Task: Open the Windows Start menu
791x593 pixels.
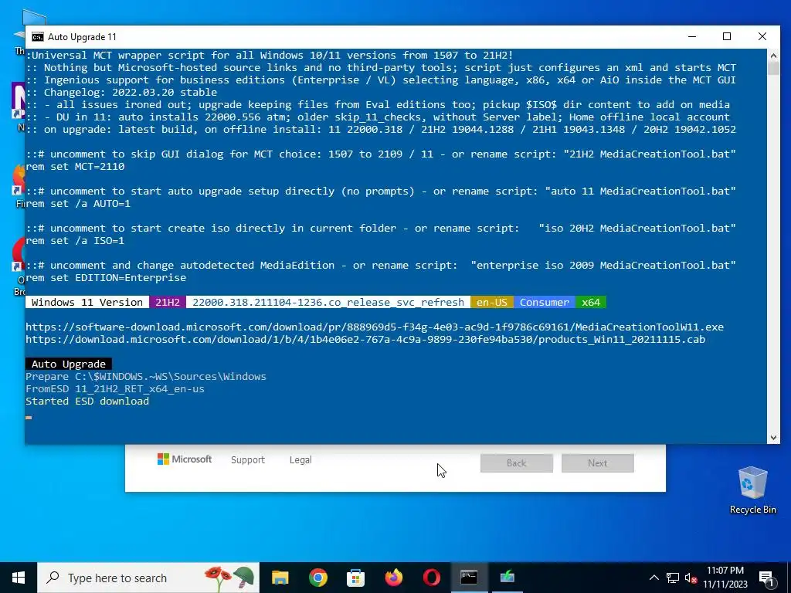Action: (19, 578)
